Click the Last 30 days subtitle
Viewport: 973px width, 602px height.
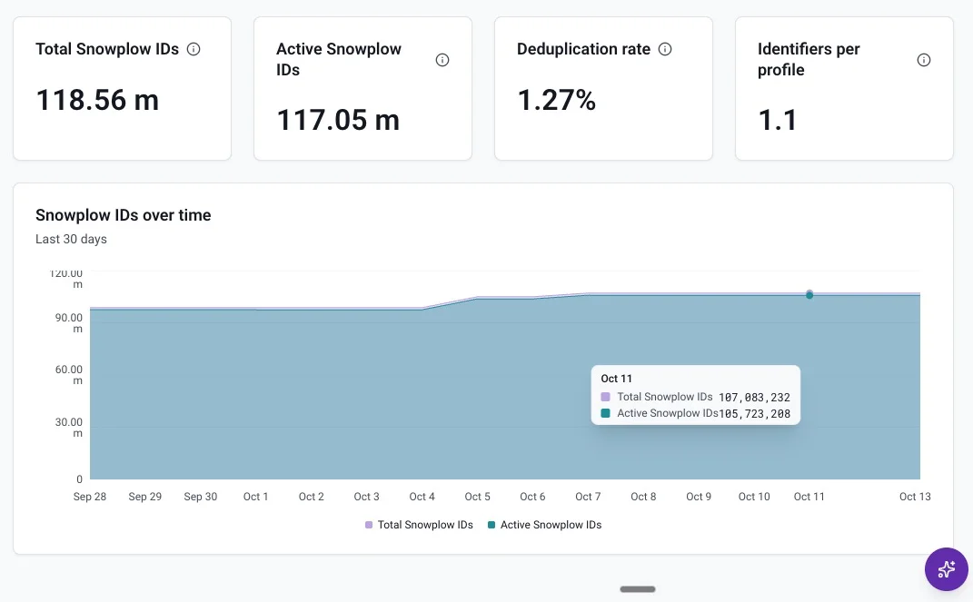[x=71, y=240]
